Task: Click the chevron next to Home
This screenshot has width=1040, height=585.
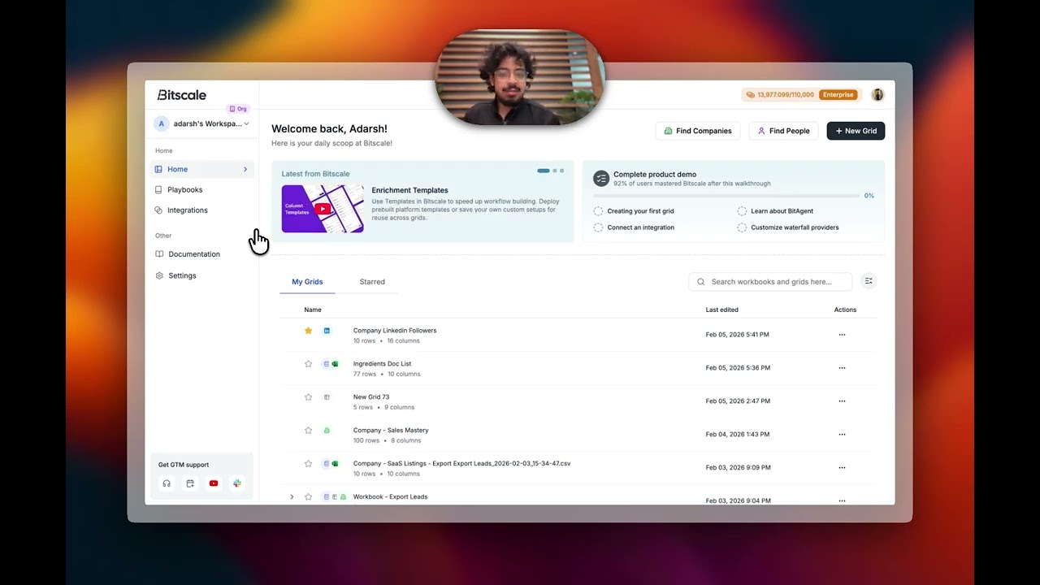Action: (245, 169)
